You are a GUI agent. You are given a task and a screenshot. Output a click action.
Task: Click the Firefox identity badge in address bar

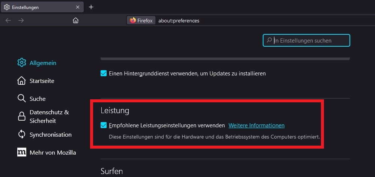pyautogui.click(x=142, y=21)
